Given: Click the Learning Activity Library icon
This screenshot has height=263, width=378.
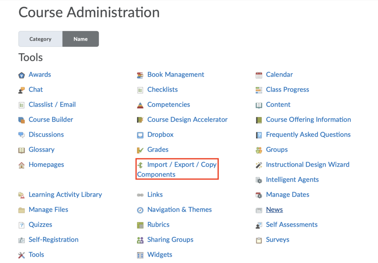Looking at the screenshot, I should (21, 195).
